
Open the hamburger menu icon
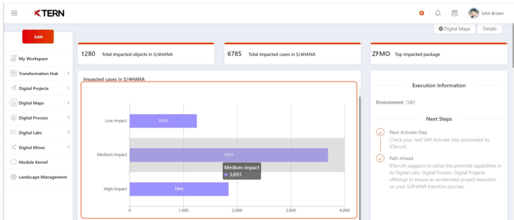click(x=14, y=13)
